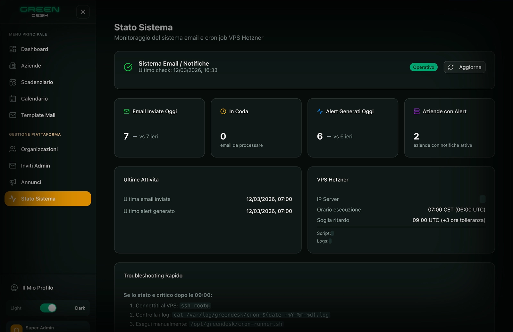This screenshot has height=332, width=513.
Task: Select the Aziende building icon
Action: (x=13, y=66)
